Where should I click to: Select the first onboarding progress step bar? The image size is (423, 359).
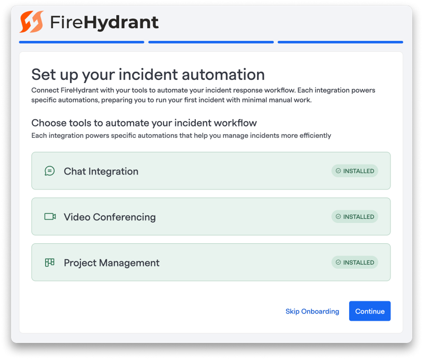82,42
